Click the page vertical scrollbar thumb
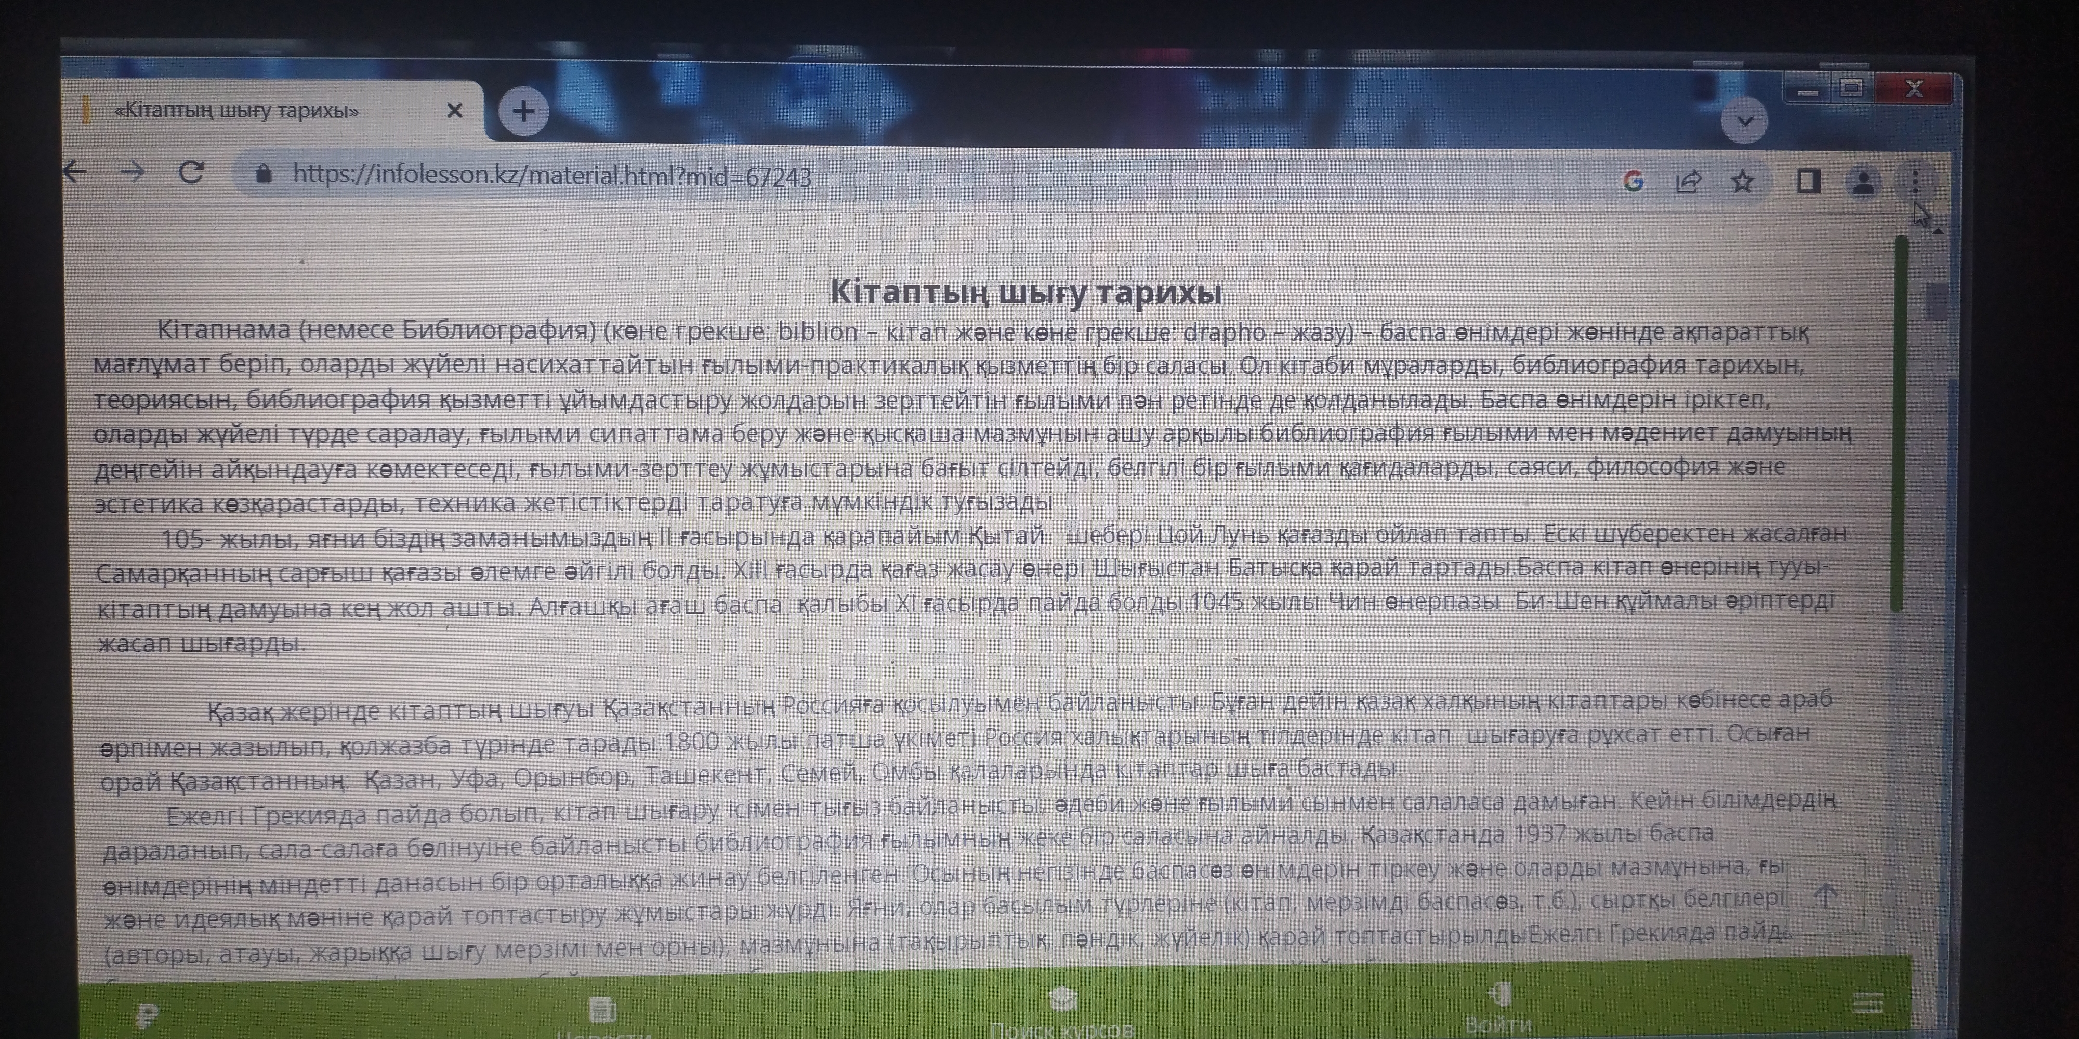Viewport: 2079px width, 1039px height. pyautogui.click(x=1936, y=302)
